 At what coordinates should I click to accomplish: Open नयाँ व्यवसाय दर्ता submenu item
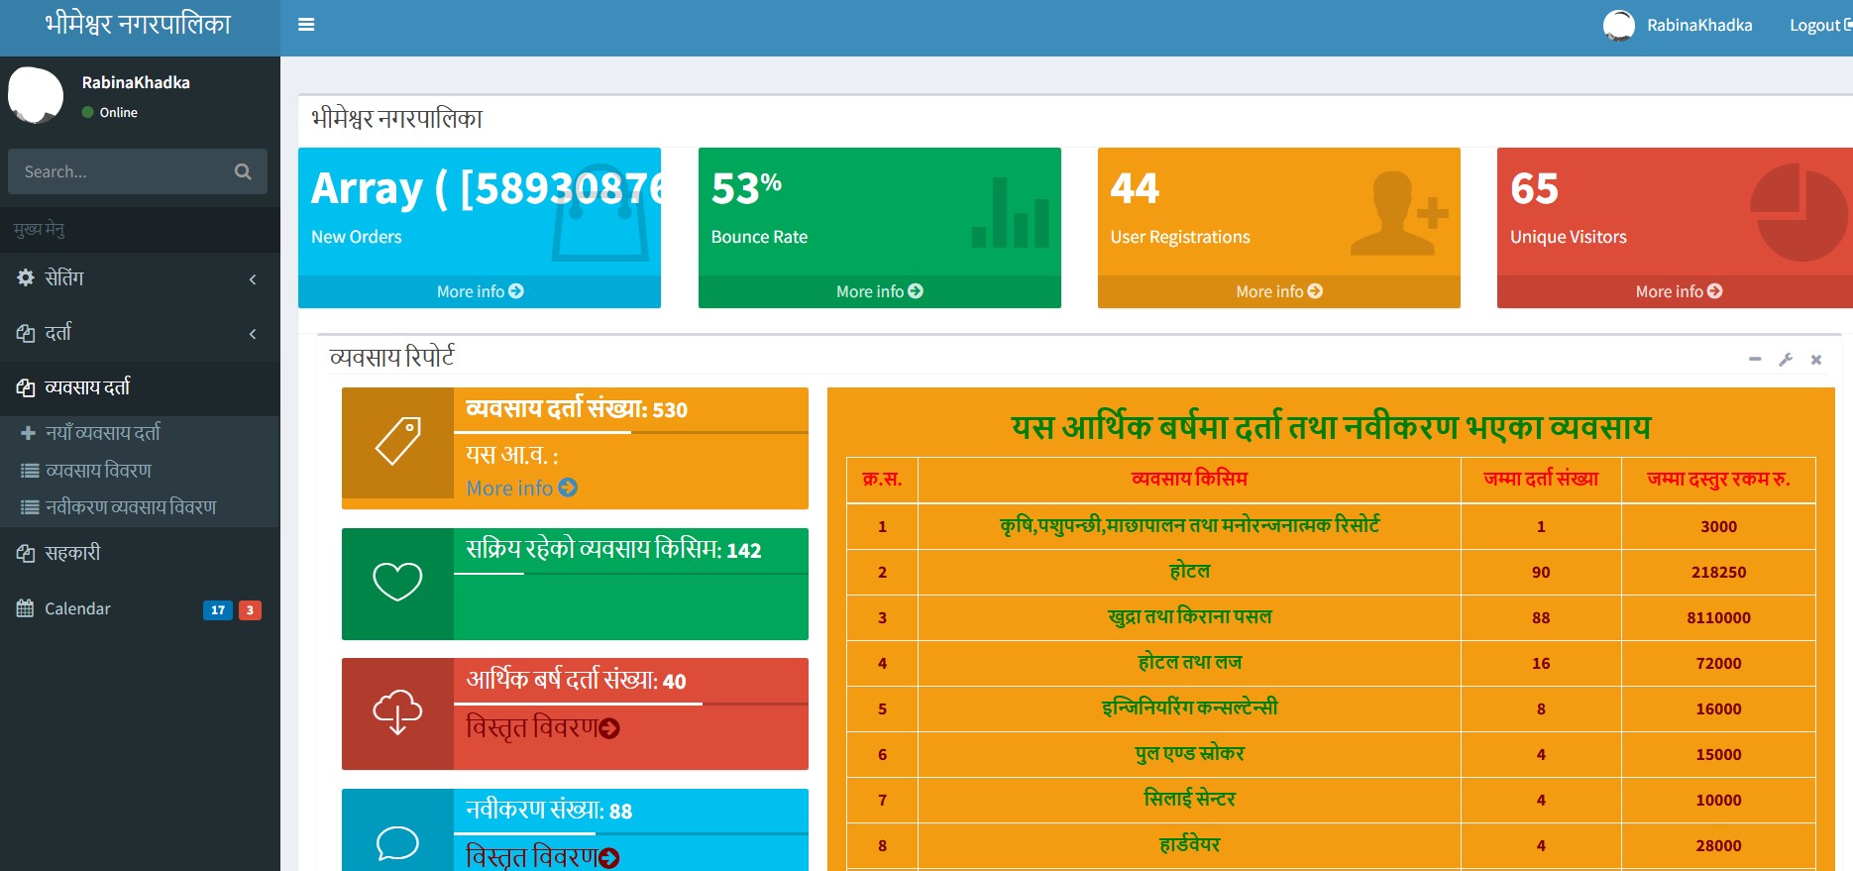(102, 433)
